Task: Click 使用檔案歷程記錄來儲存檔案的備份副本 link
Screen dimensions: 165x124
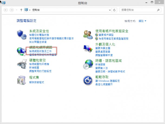Action: [51, 38]
